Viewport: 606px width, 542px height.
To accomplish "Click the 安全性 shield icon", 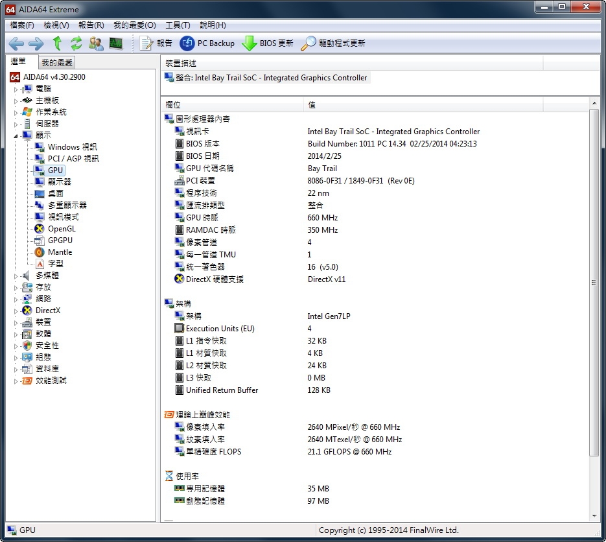I will (x=27, y=345).
